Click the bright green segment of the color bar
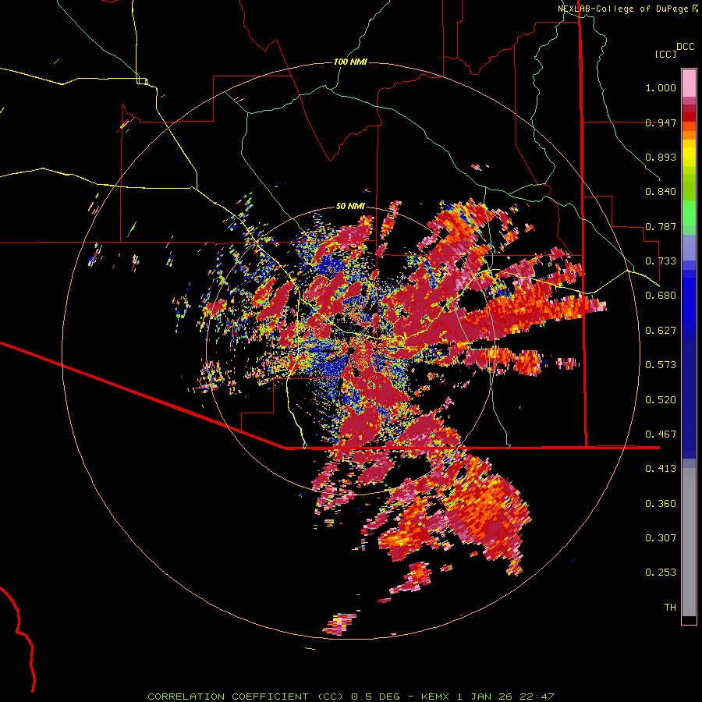 [x=689, y=213]
